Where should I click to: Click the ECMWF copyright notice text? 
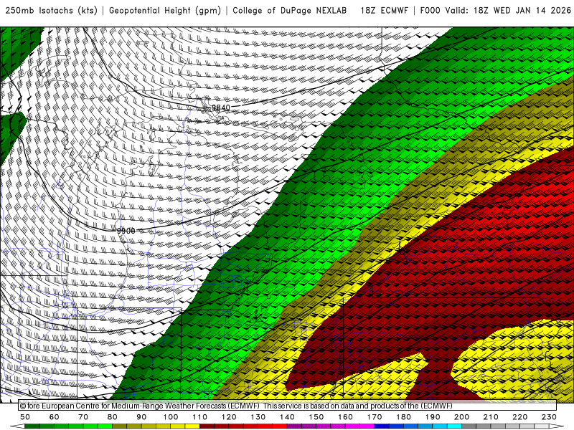pyautogui.click(x=236, y=406)
